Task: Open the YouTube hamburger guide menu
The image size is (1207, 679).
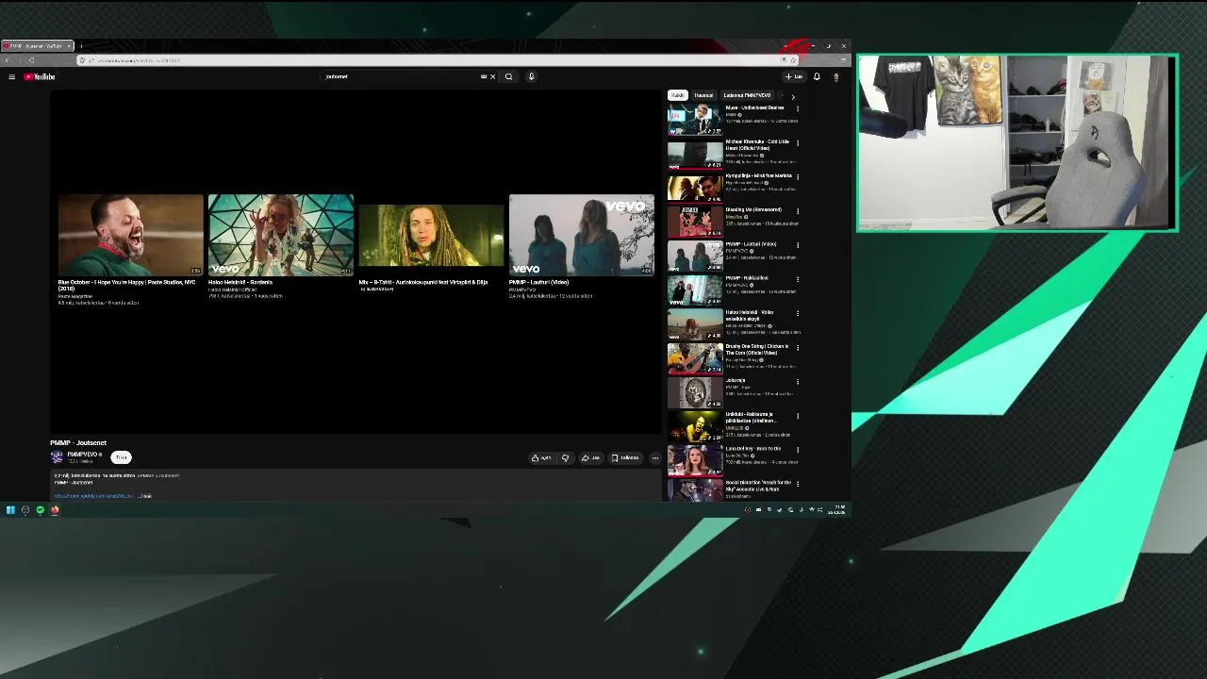Action: pyautogui.click(x=11, y=76)
